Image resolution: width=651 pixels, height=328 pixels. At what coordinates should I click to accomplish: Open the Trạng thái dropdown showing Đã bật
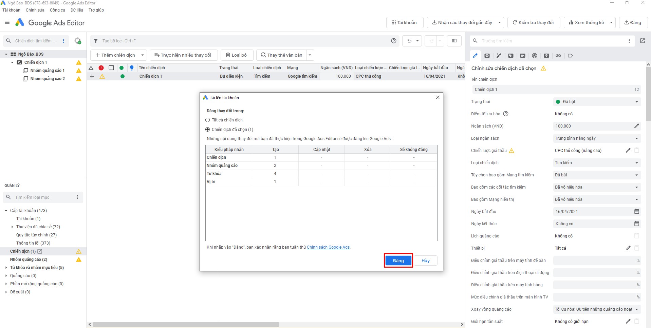click(597, 102)
